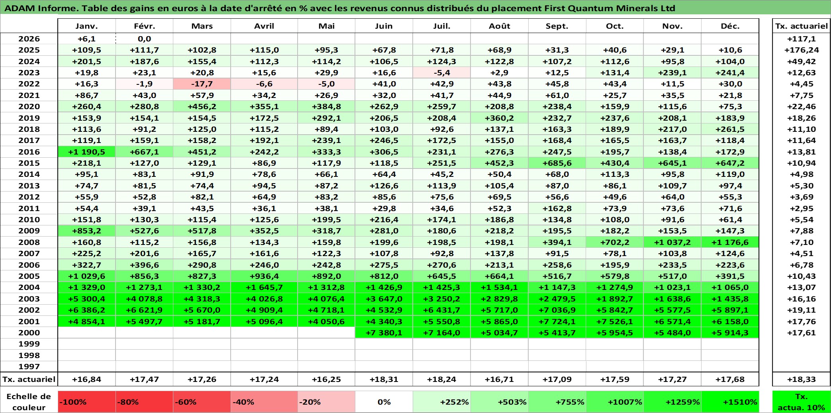Click the '-6,6' cell in April 2022
The width and height of the screenshot is (831, 413).
264,84
